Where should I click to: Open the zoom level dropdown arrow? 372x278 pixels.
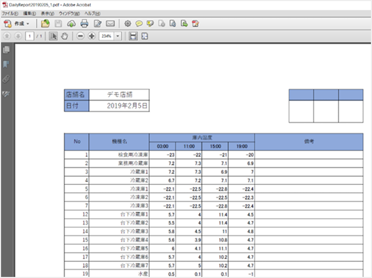(x=118, y=36)
